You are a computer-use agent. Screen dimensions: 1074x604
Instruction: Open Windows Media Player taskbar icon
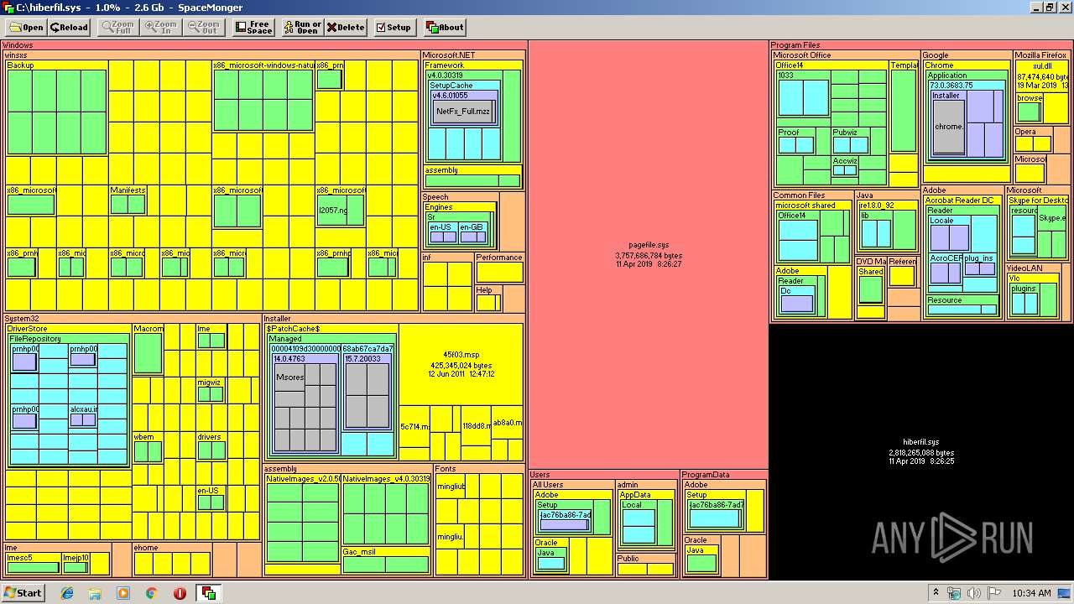[123, 593]
